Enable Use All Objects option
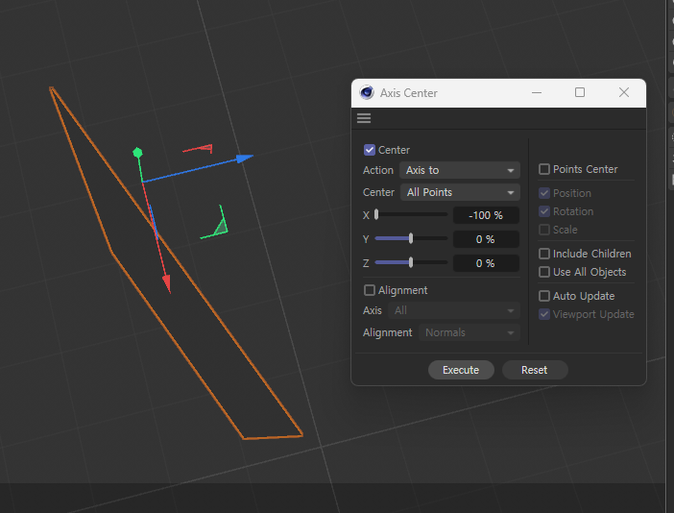The height and width of the screenshot is (513, 674). [544, 272]
